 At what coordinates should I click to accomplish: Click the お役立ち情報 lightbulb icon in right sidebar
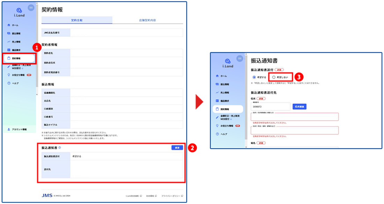(x=217, y=126)
